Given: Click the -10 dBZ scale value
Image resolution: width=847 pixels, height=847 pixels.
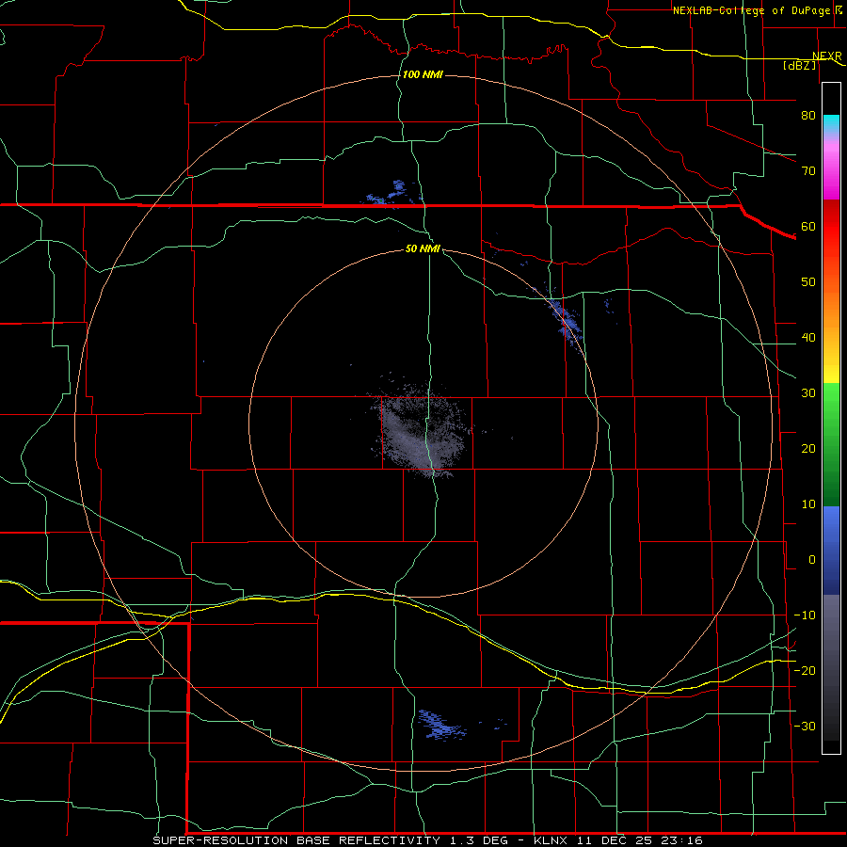Looking at the screenshot, I should tap(805, 615).
